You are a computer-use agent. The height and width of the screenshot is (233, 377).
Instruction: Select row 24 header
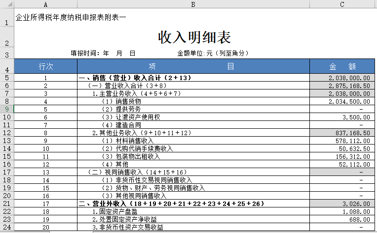tap(7, 227)
